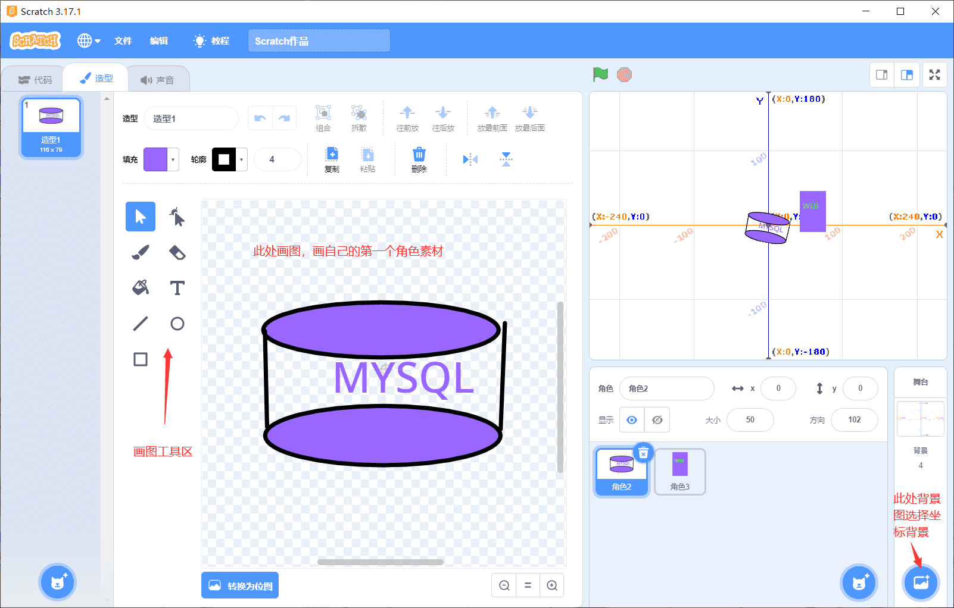The width and height of the screenshot is (954, 608).
Task: Group selected shapes with 组合
Action: click(323, 118)
